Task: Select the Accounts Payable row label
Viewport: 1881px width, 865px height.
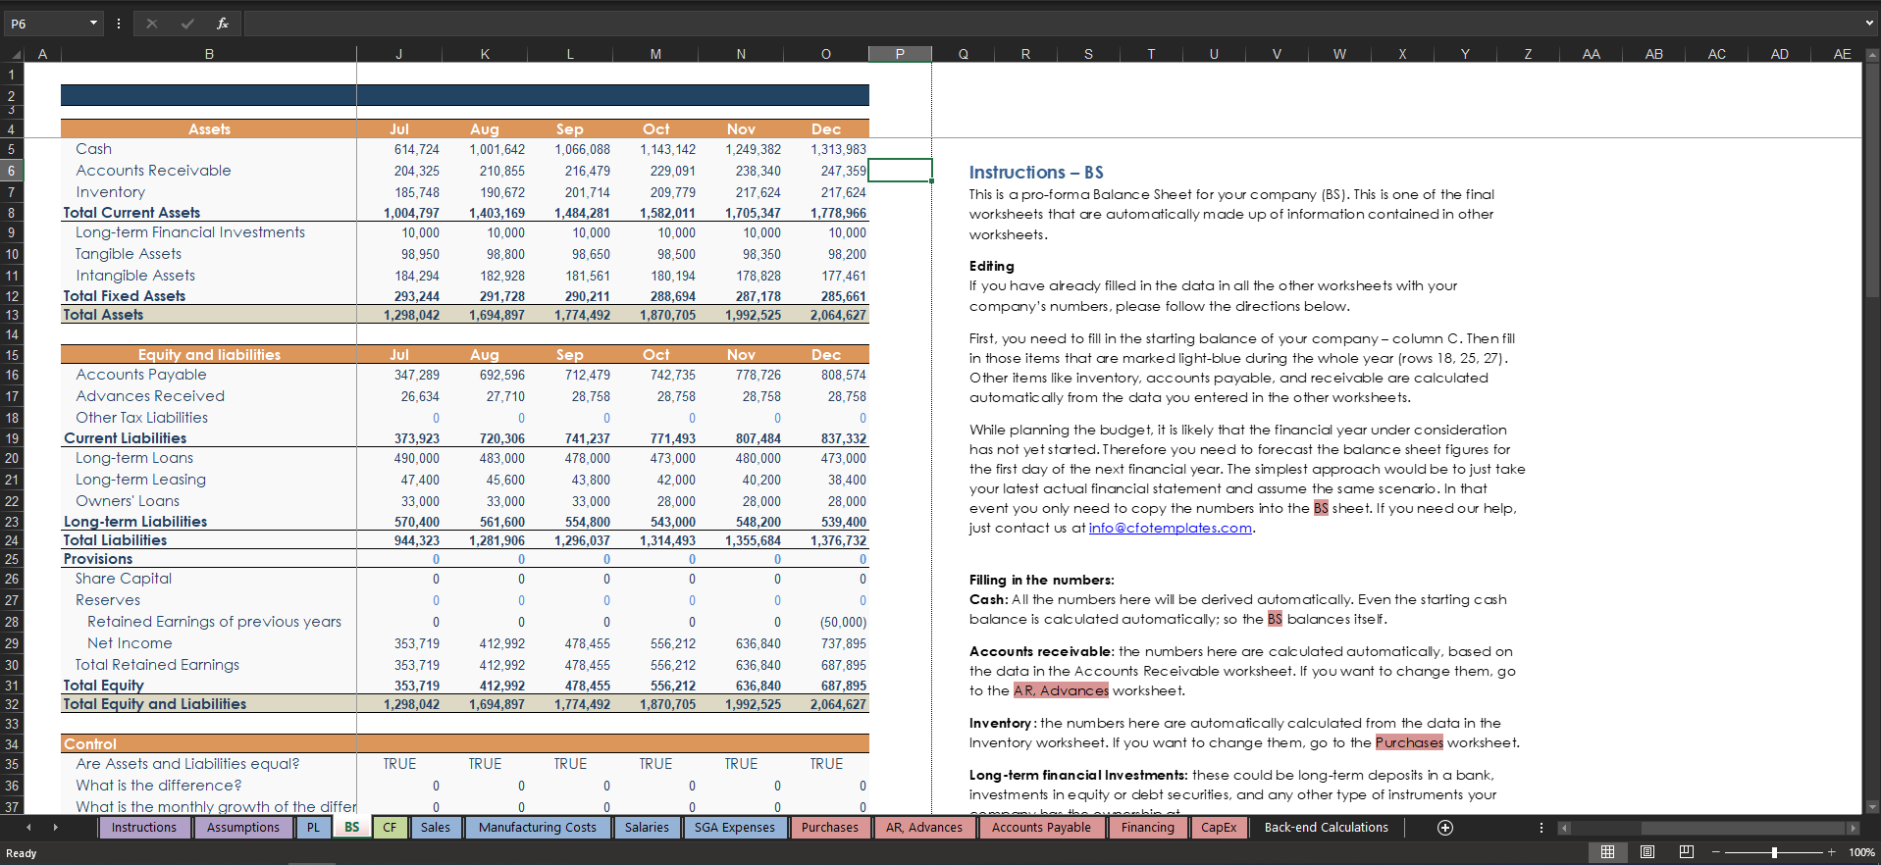Action: coord(209,375)
